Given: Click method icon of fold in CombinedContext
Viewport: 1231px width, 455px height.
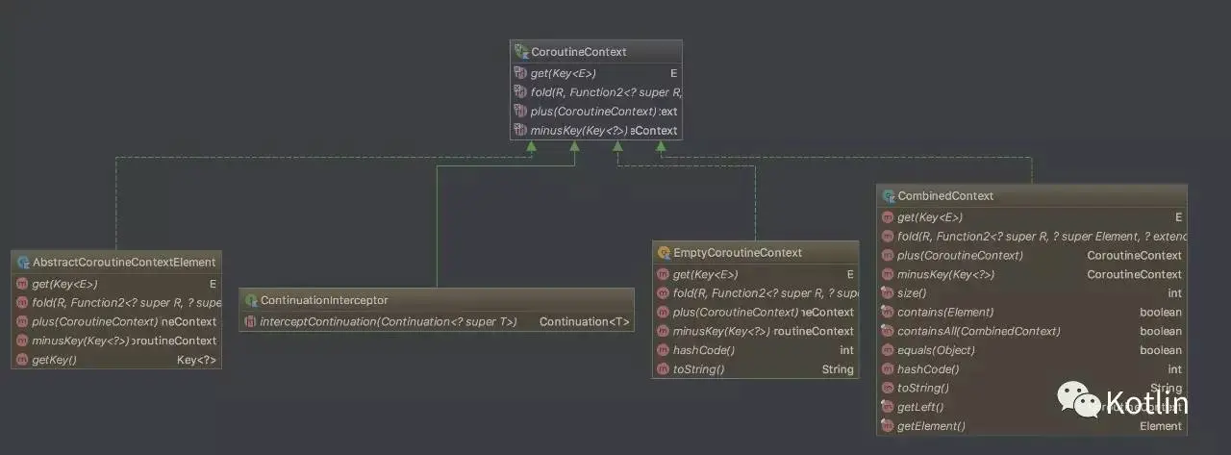Looking at the screenshot, I should point(889,237).
